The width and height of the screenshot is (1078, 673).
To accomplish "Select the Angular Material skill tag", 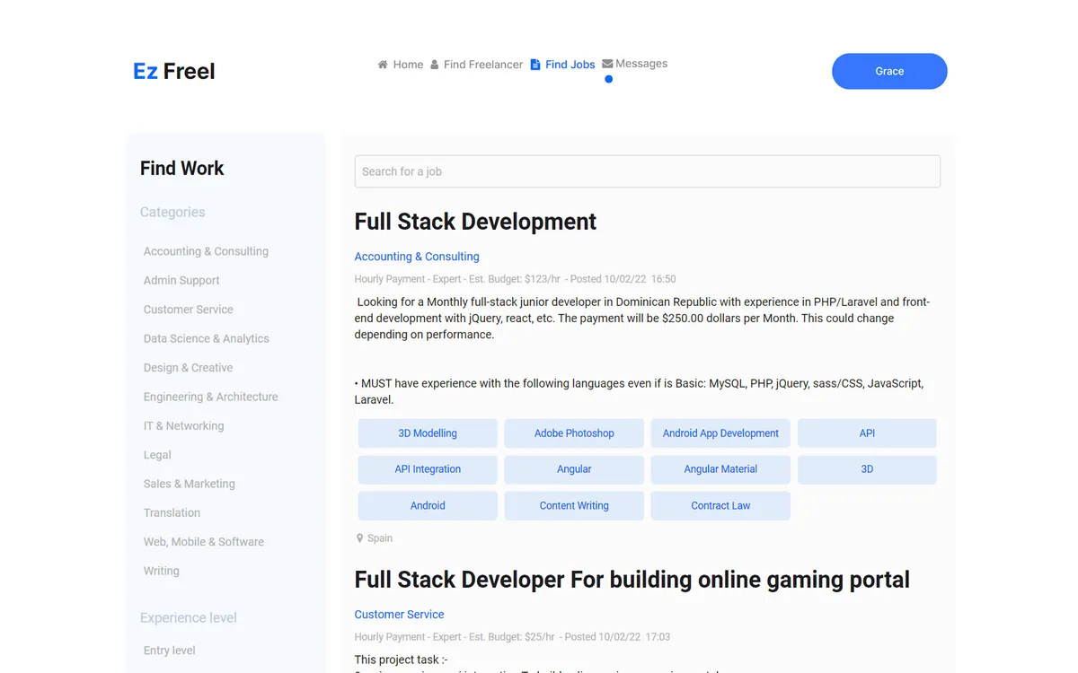I will pyautogui.click(x=720, y=469).
